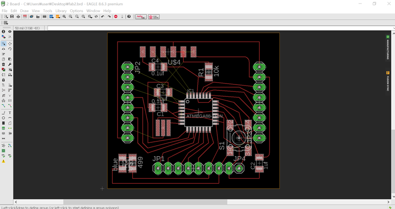Select the Ratsnest tool

3,146
